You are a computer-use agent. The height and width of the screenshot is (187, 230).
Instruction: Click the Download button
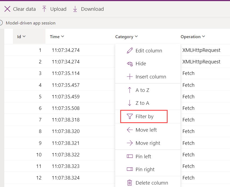(x=88, y=9)
